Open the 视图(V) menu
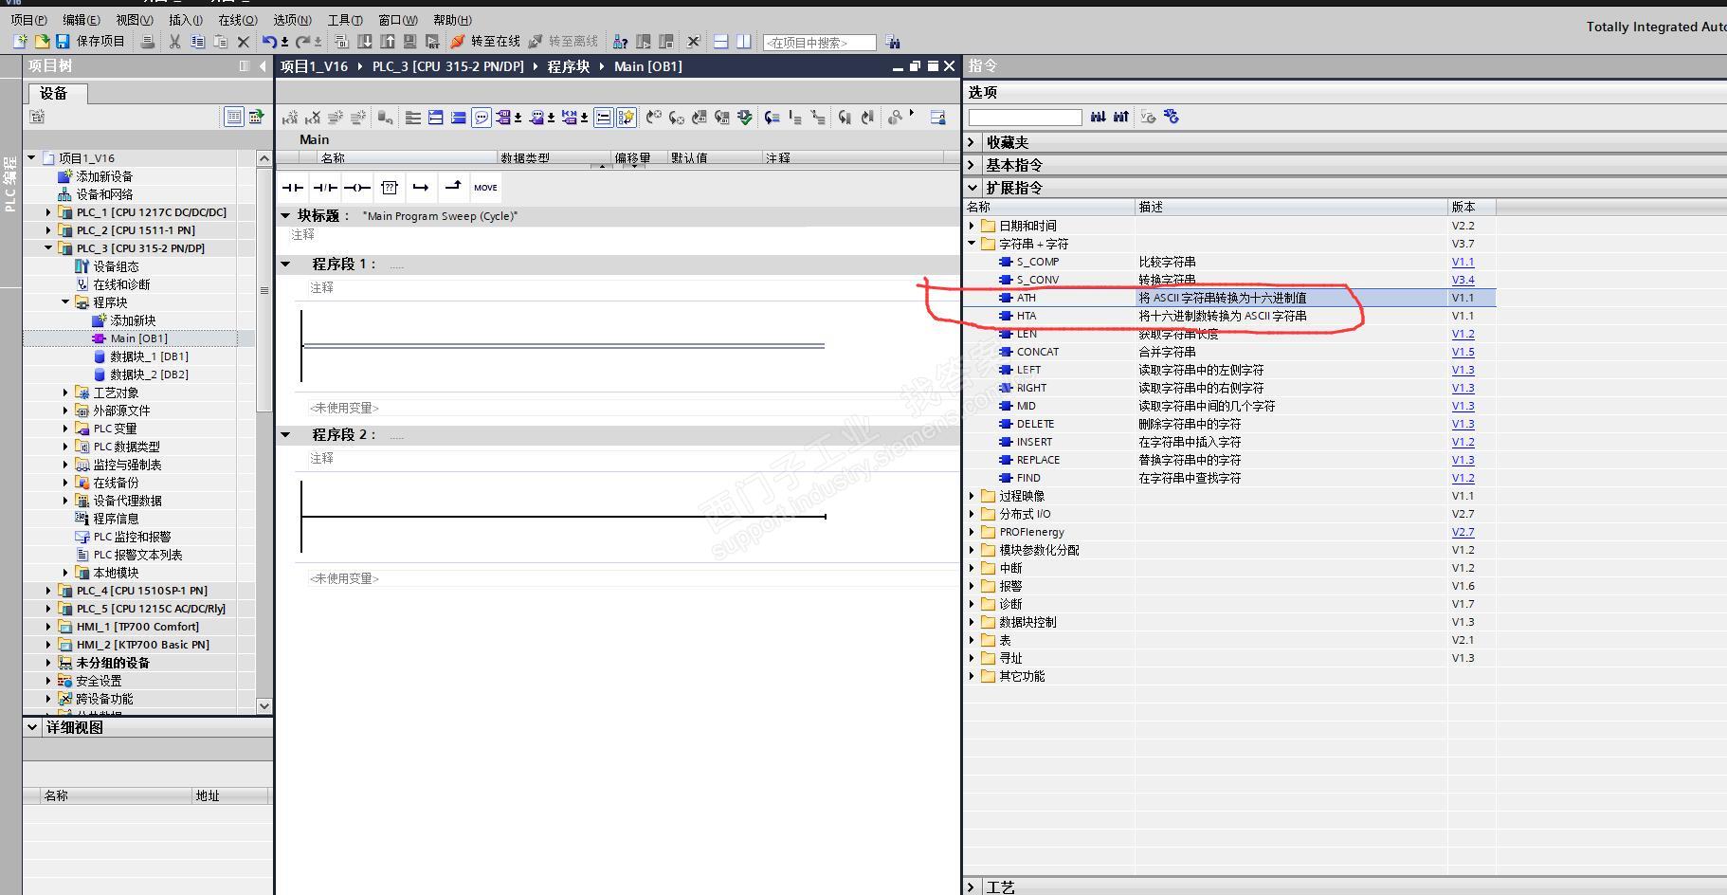Image resolution: width=1727 pixels, height=895 pixels. [135, 20]
